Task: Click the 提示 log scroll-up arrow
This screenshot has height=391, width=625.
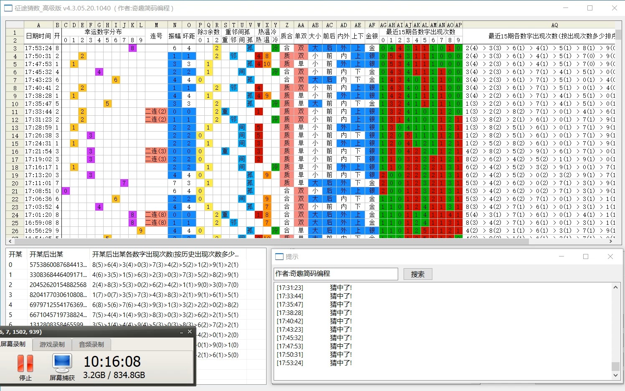Action: click(x=615, y=287)
